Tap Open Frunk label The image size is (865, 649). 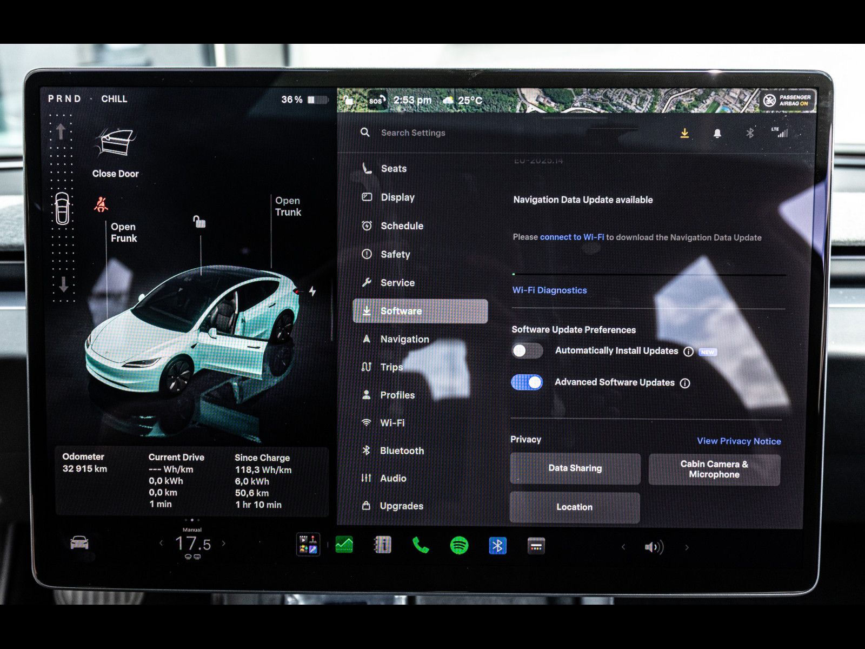click(x=124, y=233)
